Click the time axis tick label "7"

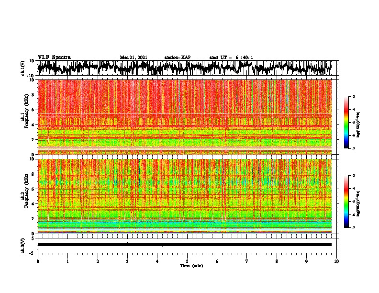click(247, 261)
